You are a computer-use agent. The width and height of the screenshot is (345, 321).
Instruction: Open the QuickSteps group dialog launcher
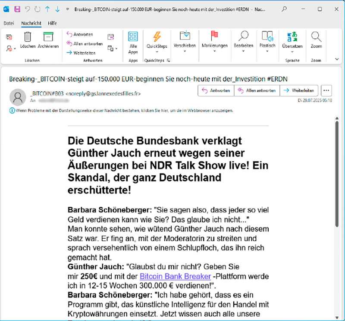(168, 60)
